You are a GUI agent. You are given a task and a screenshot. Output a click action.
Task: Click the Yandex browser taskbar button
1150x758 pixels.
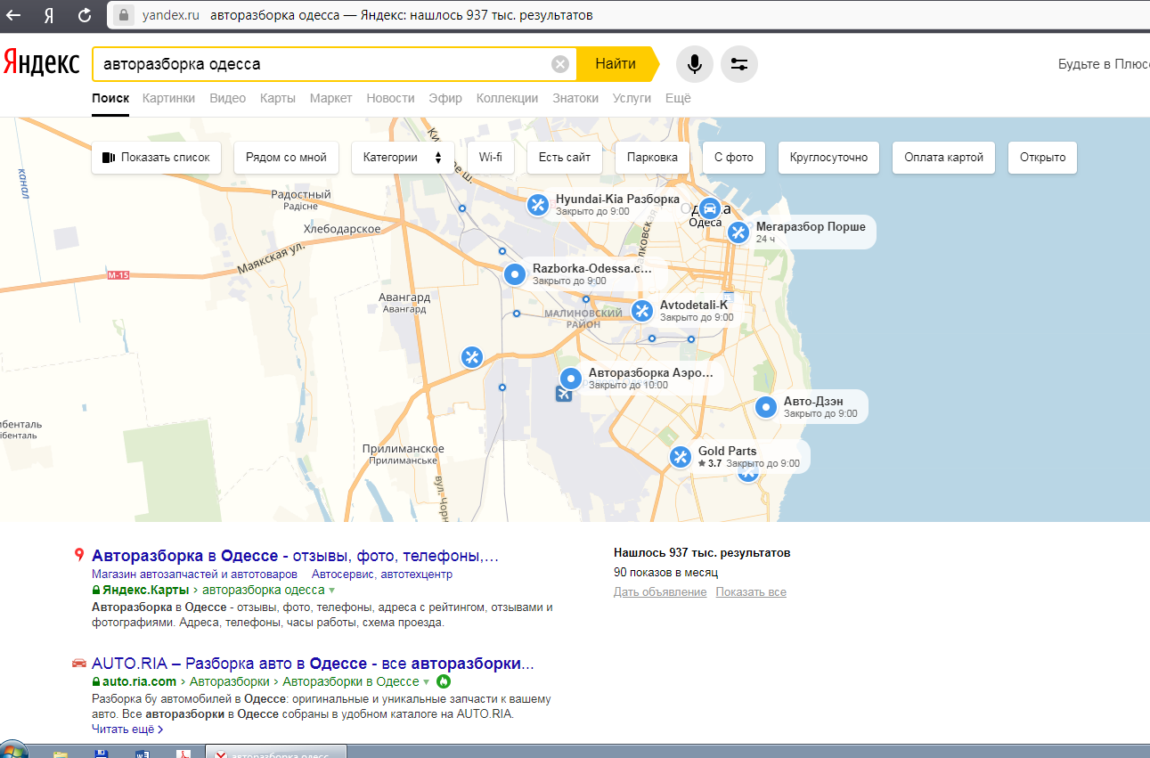click(x=276, y=753)
